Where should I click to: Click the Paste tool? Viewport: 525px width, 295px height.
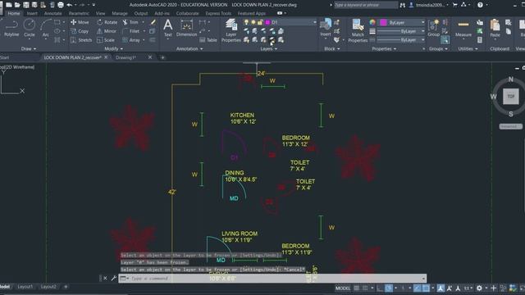[x=495, y=28]
